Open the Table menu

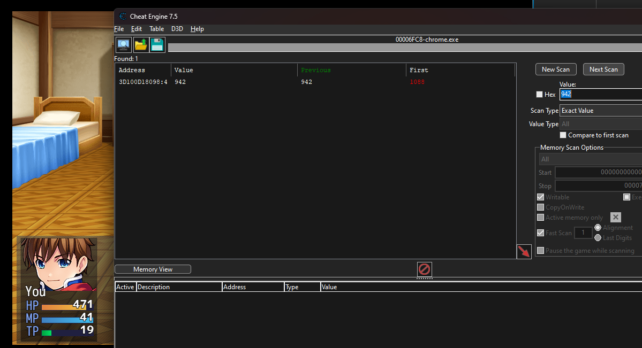point(156,29)
